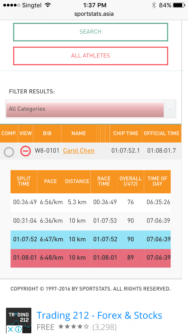The width and height of the screenshot is (188, 335).
Task: Select the red highlighted official time row
Action: pyautogui.click(x=90, y=258)
